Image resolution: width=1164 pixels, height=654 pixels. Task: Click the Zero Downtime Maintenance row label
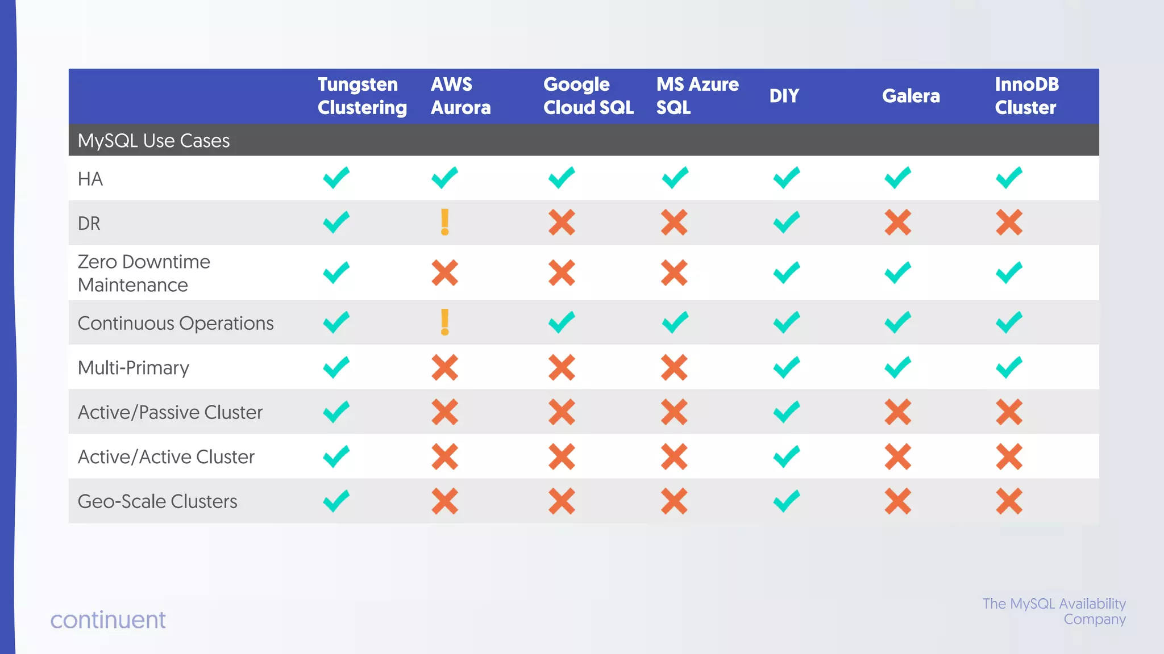[144, 273]
